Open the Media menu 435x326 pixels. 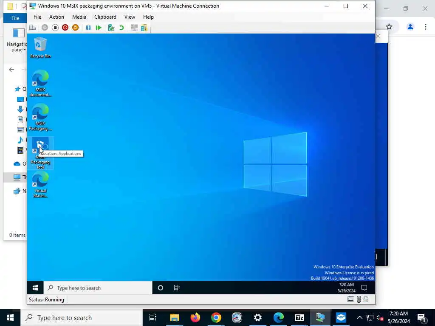pos(79,17)
